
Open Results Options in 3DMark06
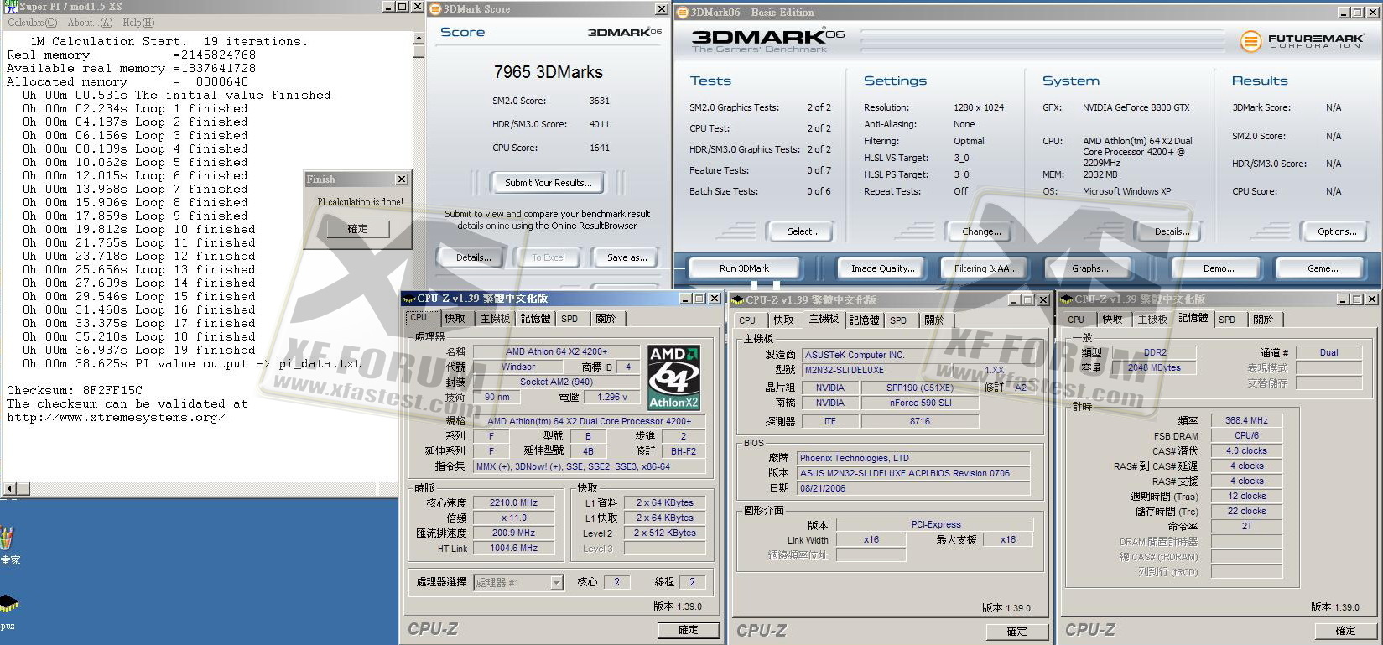(1337, 231)
